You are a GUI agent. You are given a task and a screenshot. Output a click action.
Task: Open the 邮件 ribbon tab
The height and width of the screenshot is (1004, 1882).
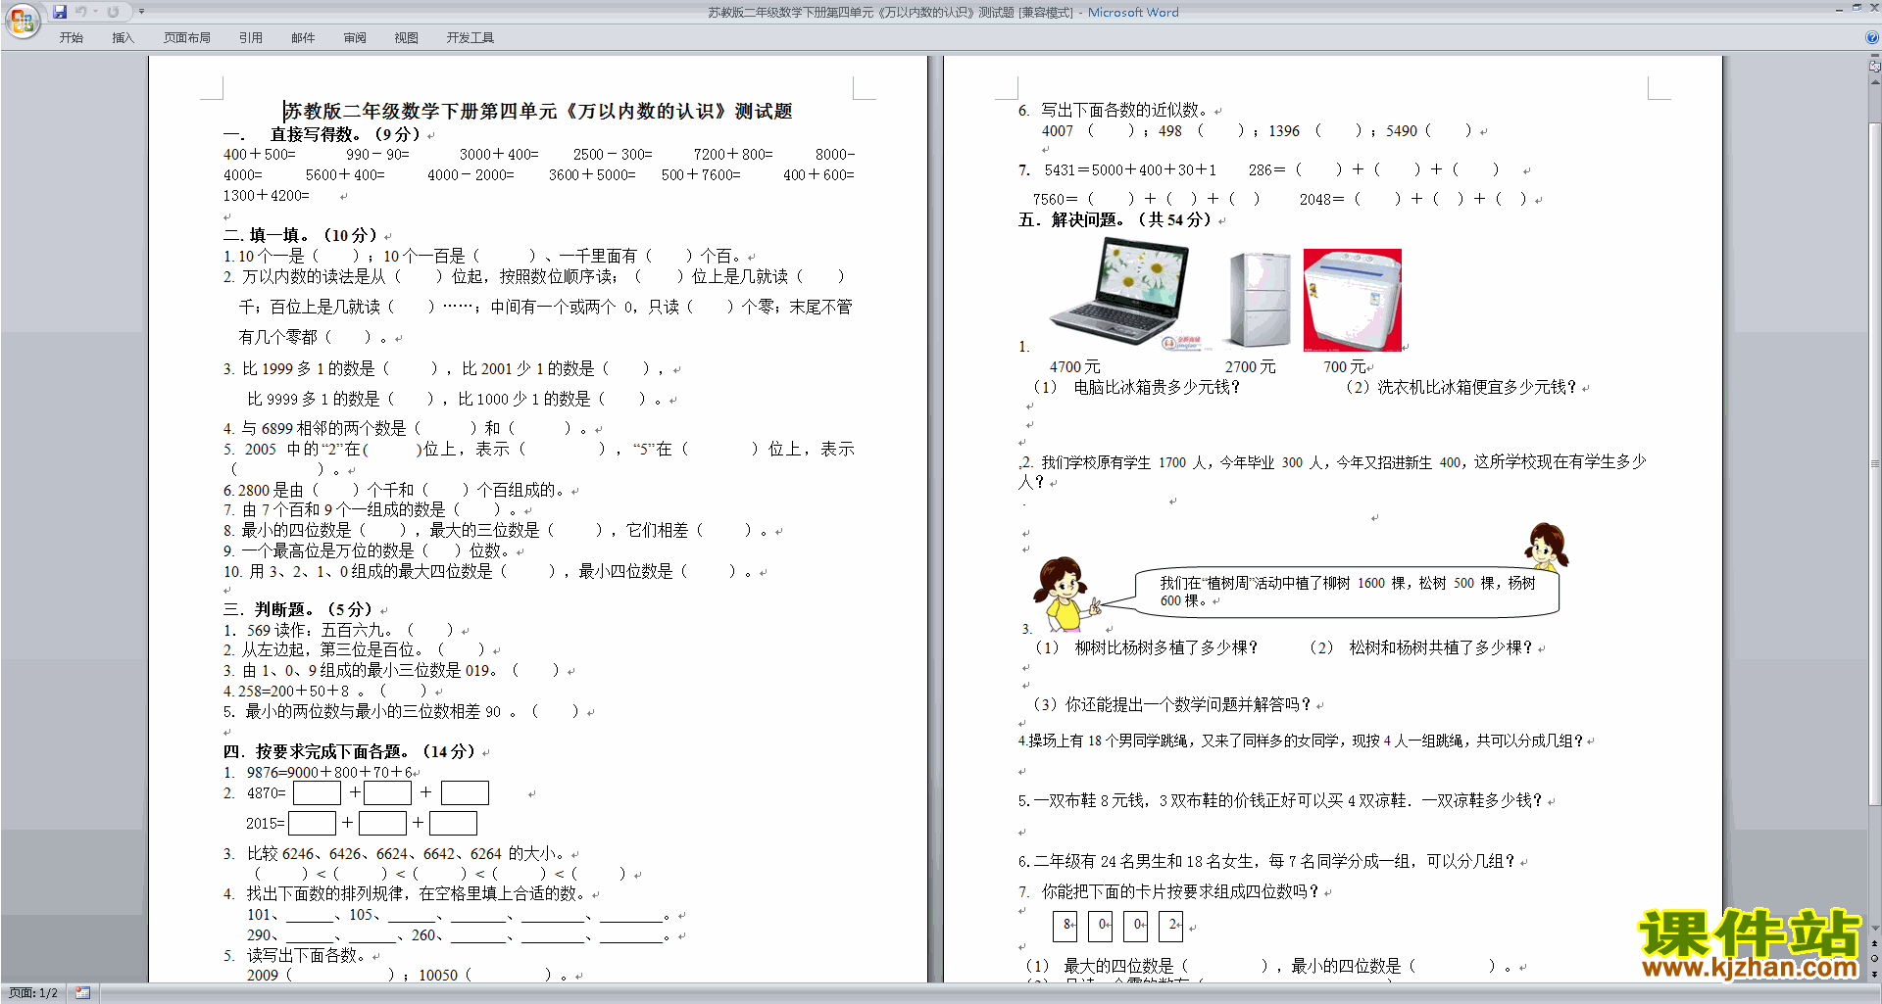click(x=303, y=38)
